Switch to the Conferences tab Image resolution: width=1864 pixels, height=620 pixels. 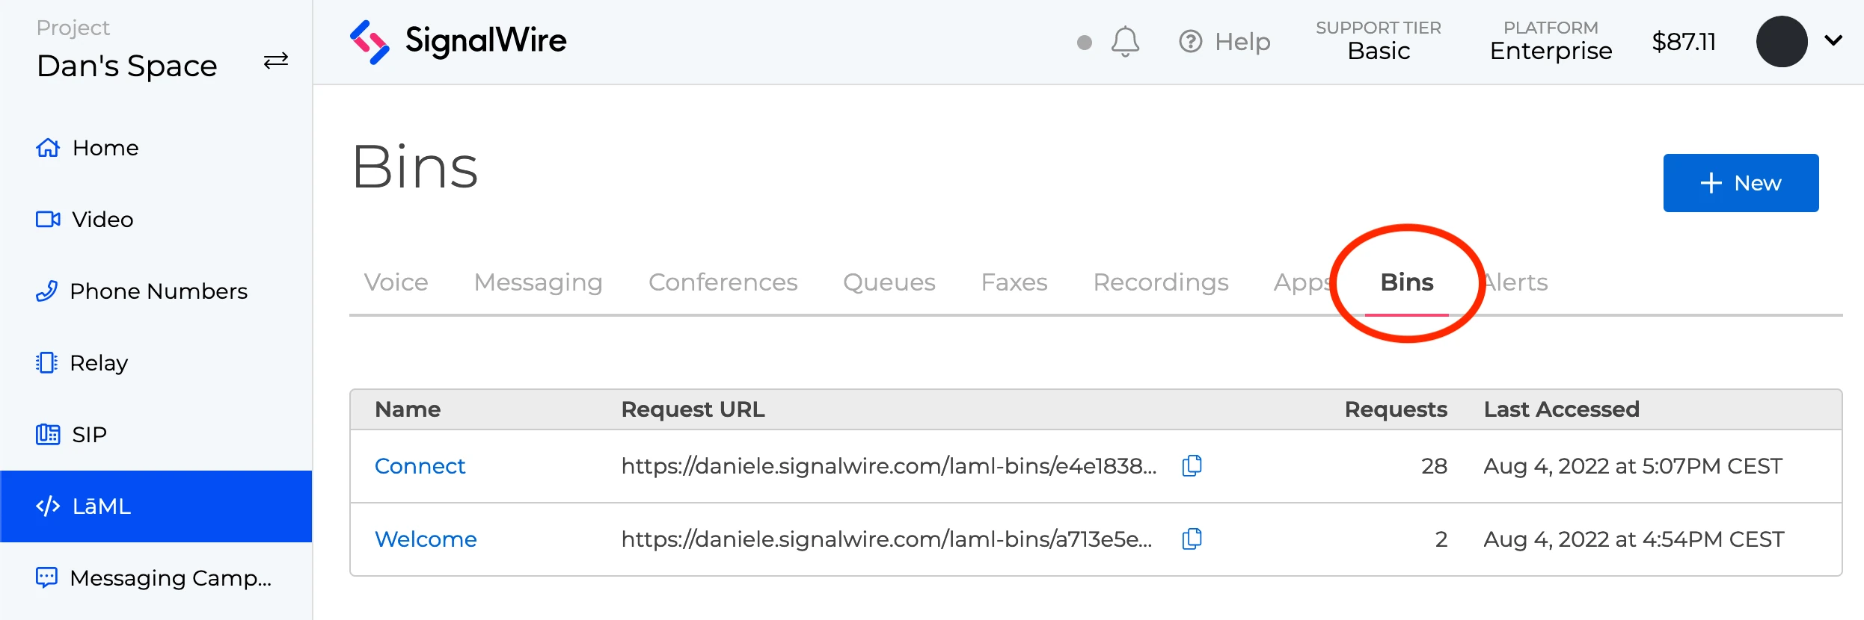pos(723,282)
